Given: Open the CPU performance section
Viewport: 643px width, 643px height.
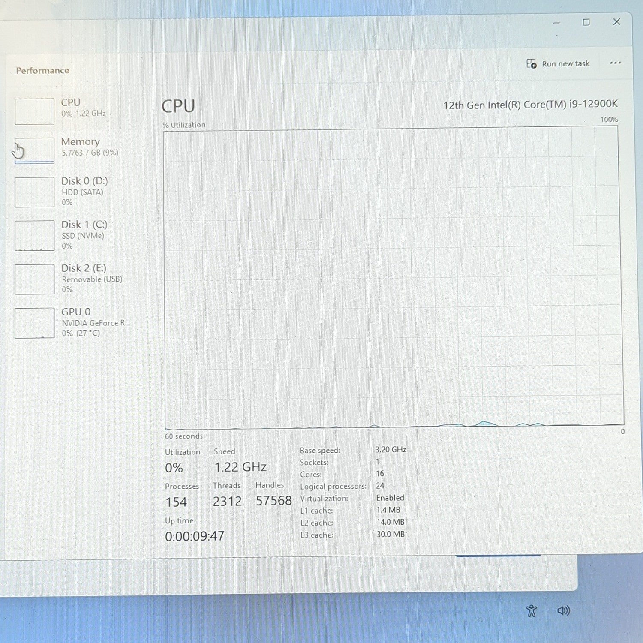Looking at the screenshot, I should pos(77,111).
